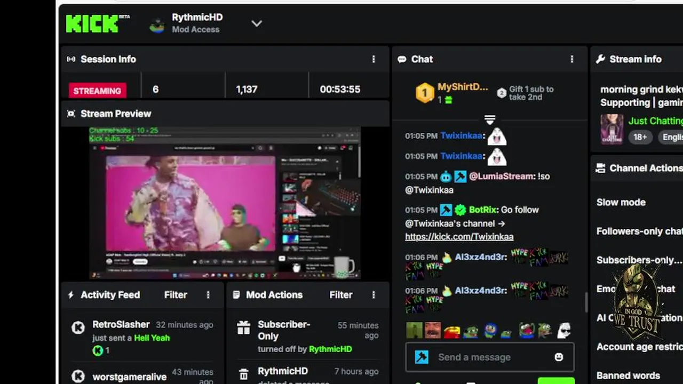Click worstgameralive in Activity Feed
This screenshot has height=384, width=683.
pos(130,377)
